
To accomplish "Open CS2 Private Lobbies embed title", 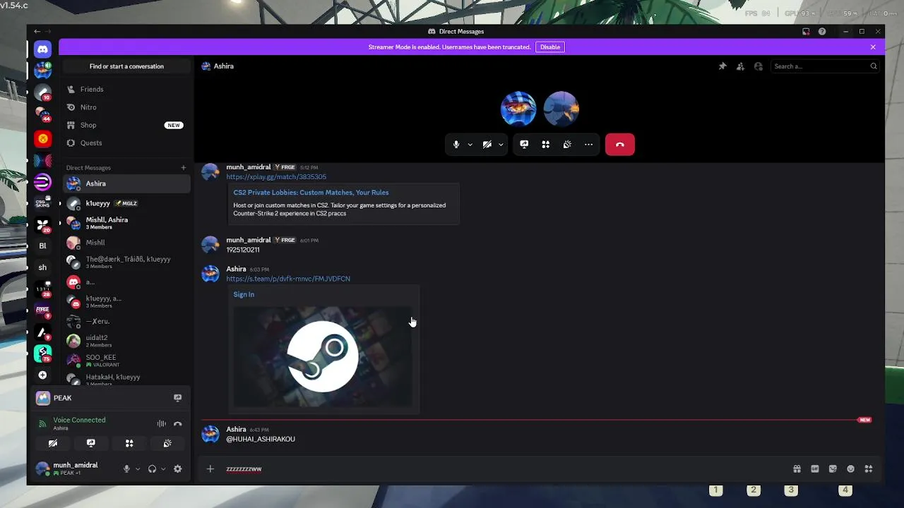I will click(x=311, y=193).
